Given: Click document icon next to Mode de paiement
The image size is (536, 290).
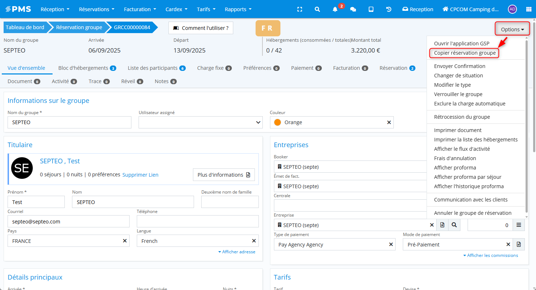Looking at the screenshot, I should (519, 244).
